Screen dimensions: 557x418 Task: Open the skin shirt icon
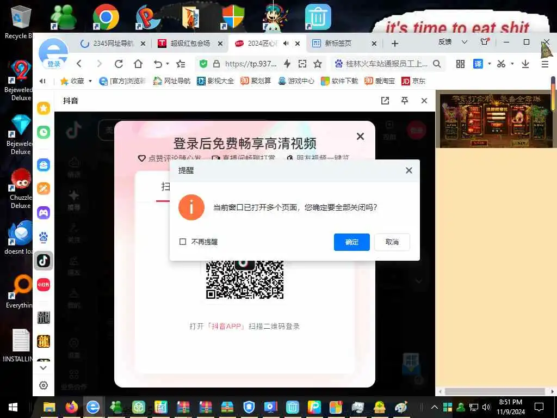(485, 41)
